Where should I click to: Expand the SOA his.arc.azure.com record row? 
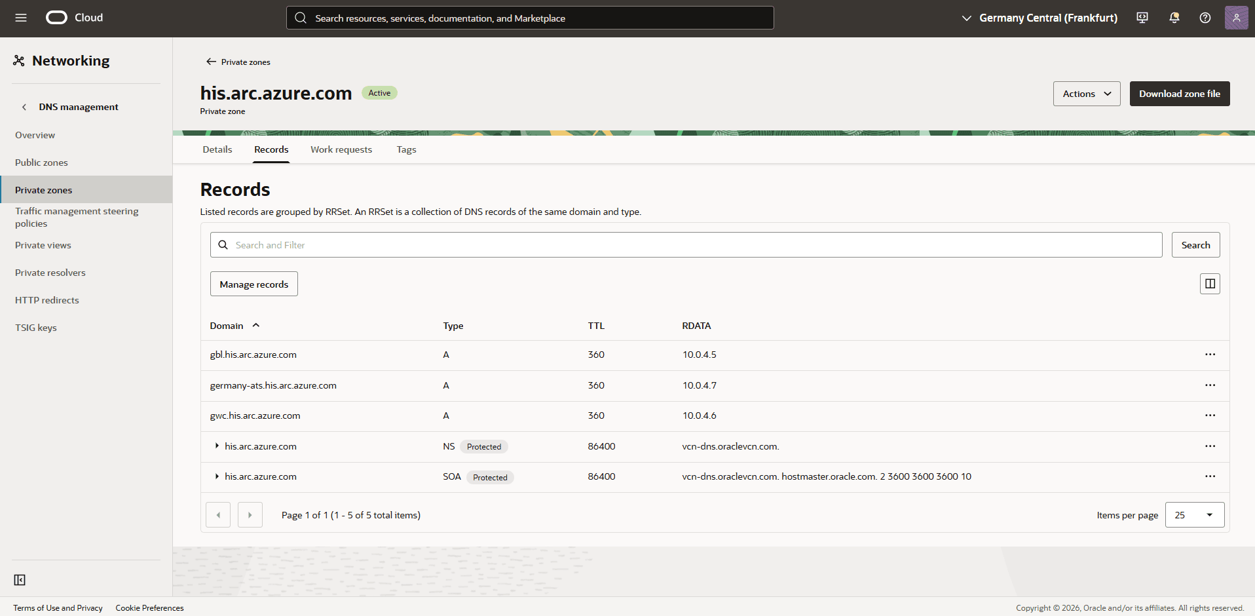217,476
